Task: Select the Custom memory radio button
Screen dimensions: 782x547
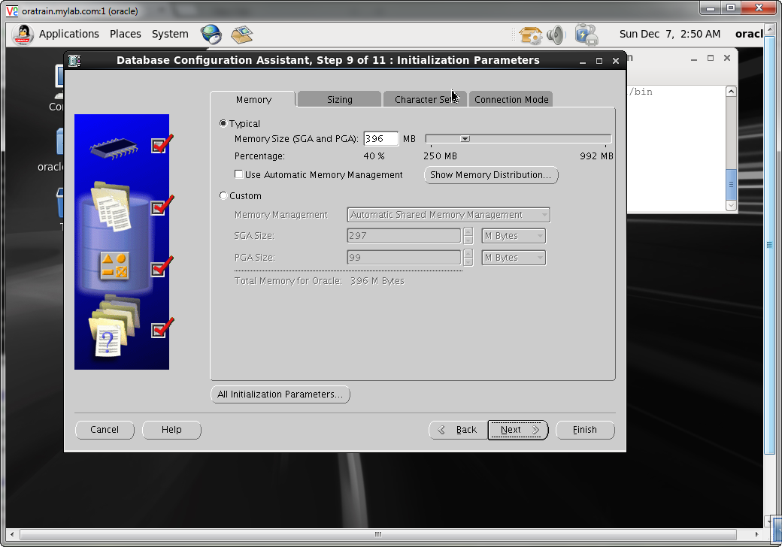Action: pos(223,195)
